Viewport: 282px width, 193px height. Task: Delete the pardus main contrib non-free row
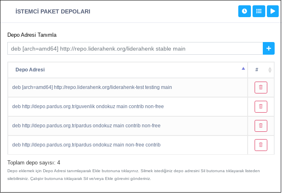click(261, 126)
